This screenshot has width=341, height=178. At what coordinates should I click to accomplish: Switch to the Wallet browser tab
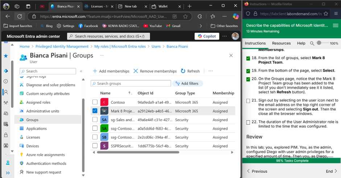[166, 6]
